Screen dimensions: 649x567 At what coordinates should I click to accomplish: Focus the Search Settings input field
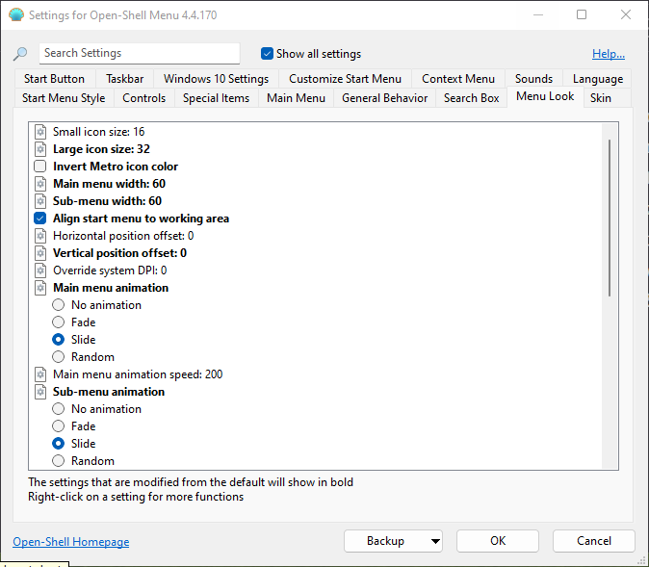(x=140, y=53)
